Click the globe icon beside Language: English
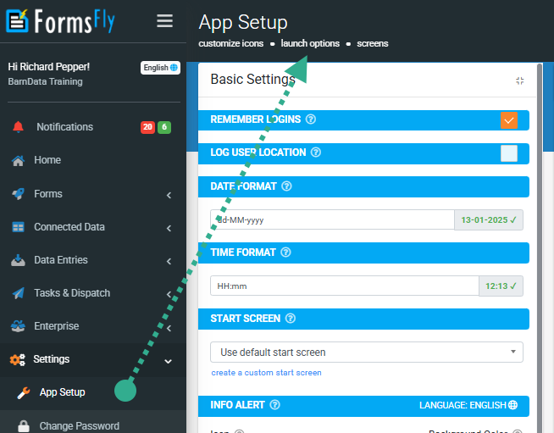The width and height of the screenshot is (554, 433). [512, 405]
